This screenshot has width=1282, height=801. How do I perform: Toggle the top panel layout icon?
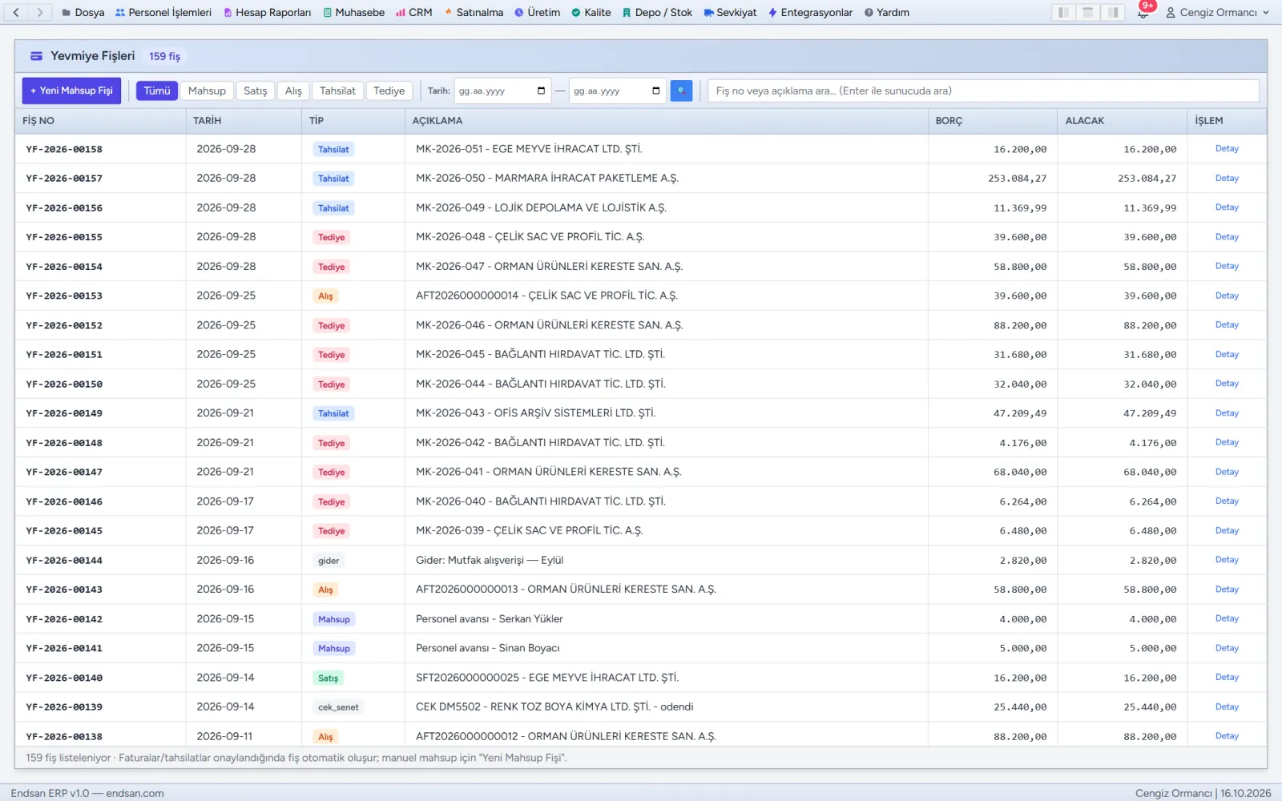pyautogui.click(x=1088, y=12)
